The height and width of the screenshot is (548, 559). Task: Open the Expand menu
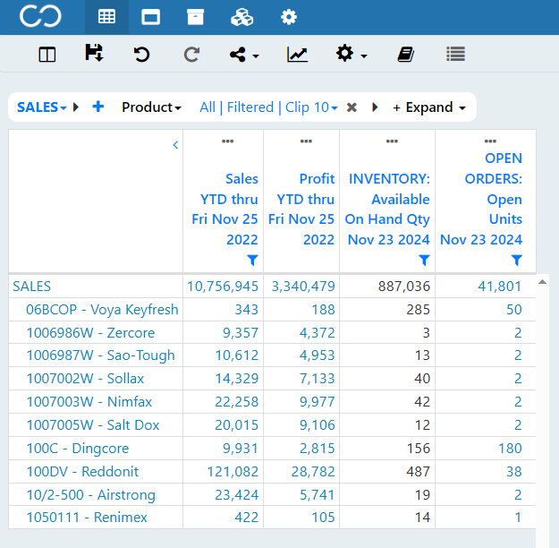429,107
